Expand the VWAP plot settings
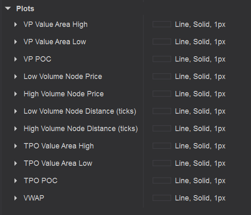251x215 pixels. 16,198
